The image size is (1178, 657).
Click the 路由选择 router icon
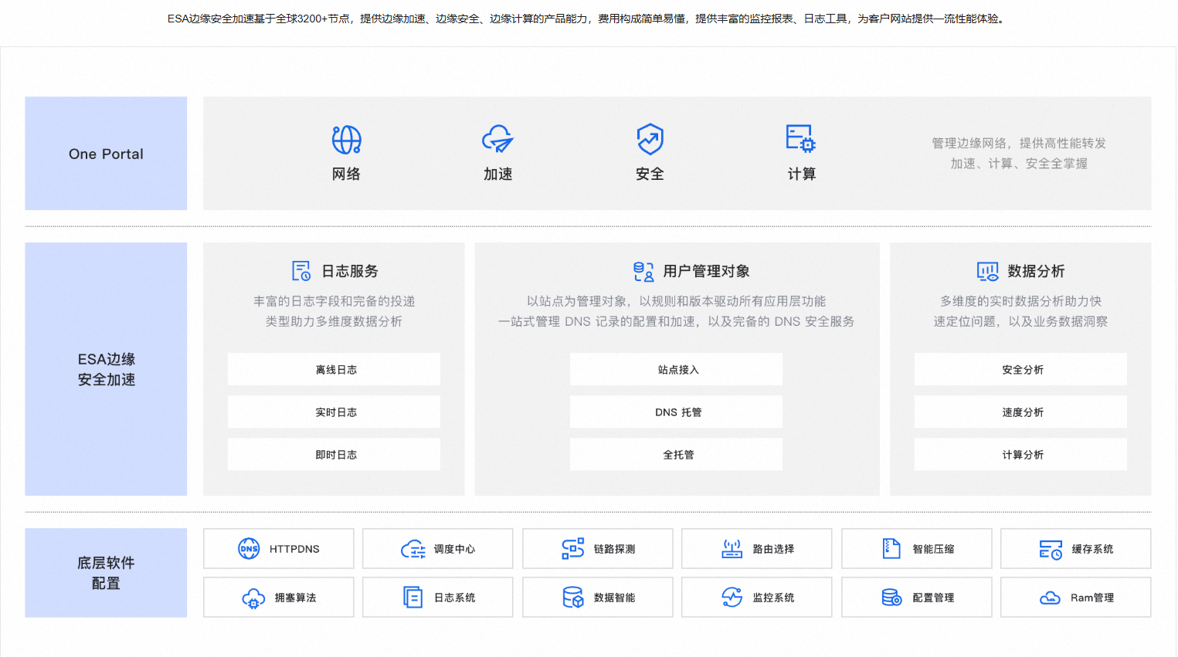732,549
